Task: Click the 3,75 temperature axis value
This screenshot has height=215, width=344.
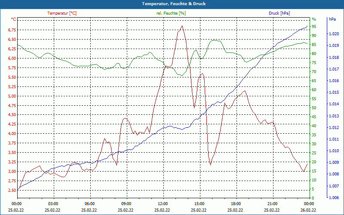Action: coord(12,143)
